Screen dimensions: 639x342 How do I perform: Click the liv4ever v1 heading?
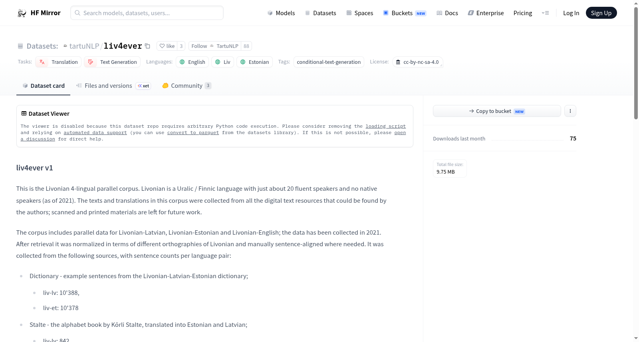35,168
